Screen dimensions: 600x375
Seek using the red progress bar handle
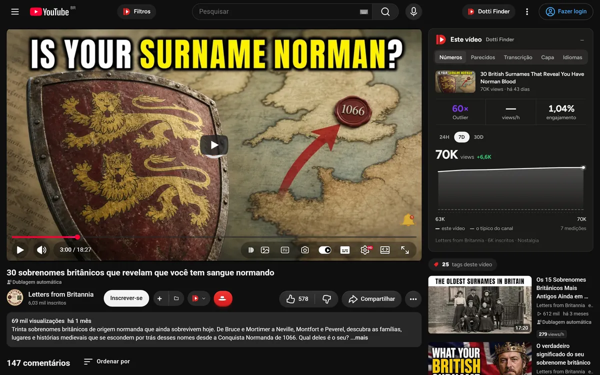[x=77, y=237]
